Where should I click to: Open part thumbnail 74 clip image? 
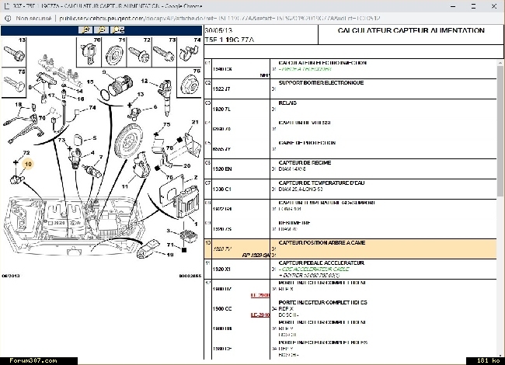click(x=190, y=52)
